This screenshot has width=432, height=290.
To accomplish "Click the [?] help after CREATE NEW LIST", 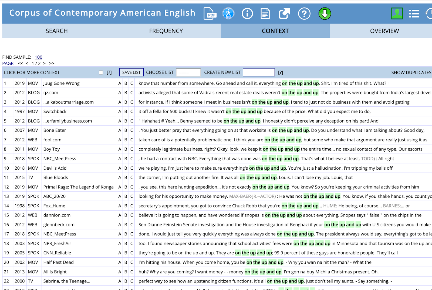I will tap(281, 72).
